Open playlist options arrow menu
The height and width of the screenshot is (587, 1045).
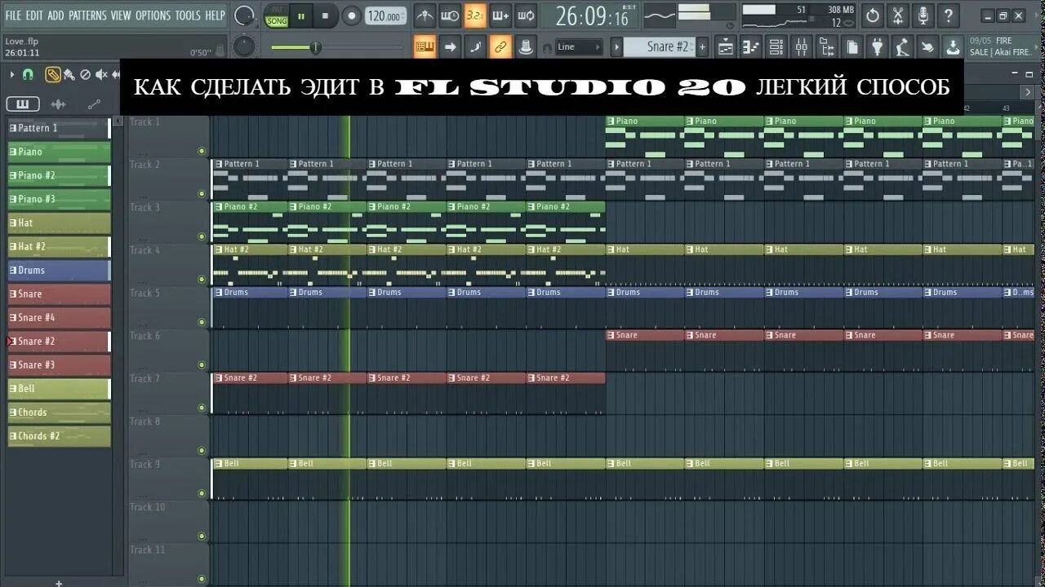(13, 75)
